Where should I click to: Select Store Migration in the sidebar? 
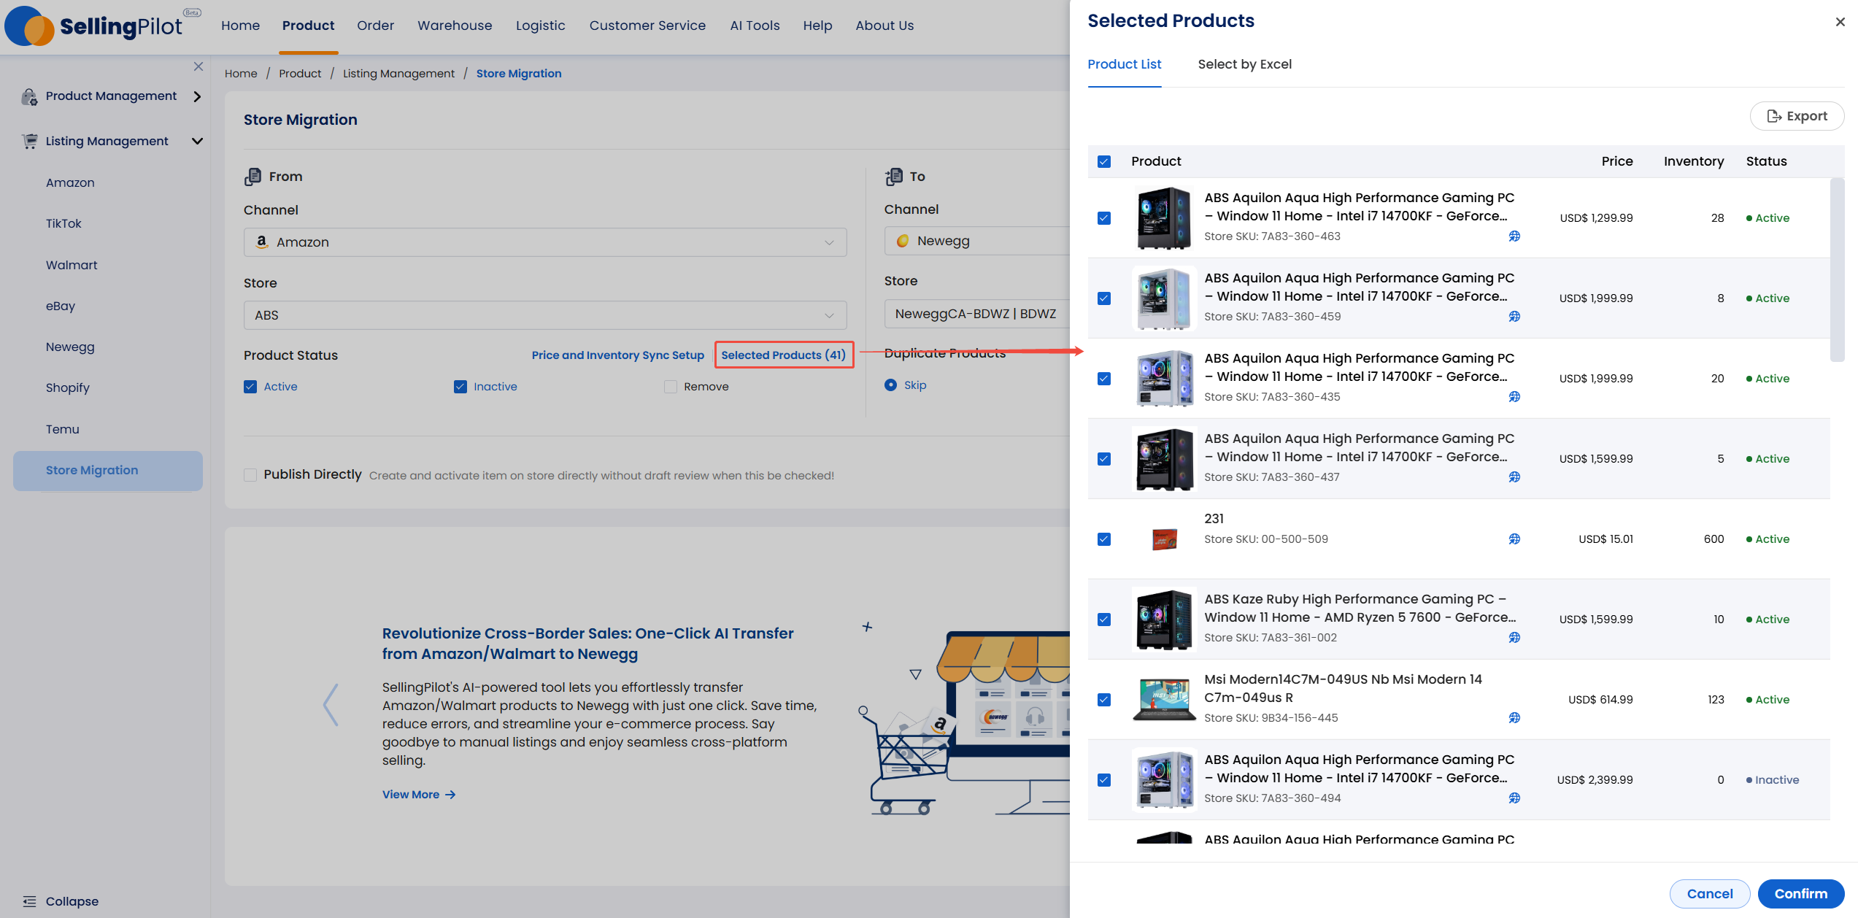(x=108, y=471)
